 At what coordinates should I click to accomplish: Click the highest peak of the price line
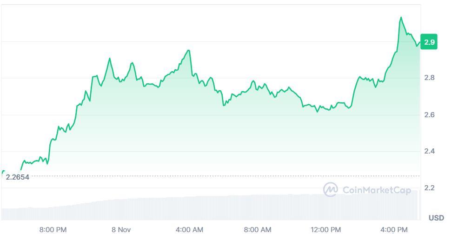pyautogui.click(x=401, y=18)
